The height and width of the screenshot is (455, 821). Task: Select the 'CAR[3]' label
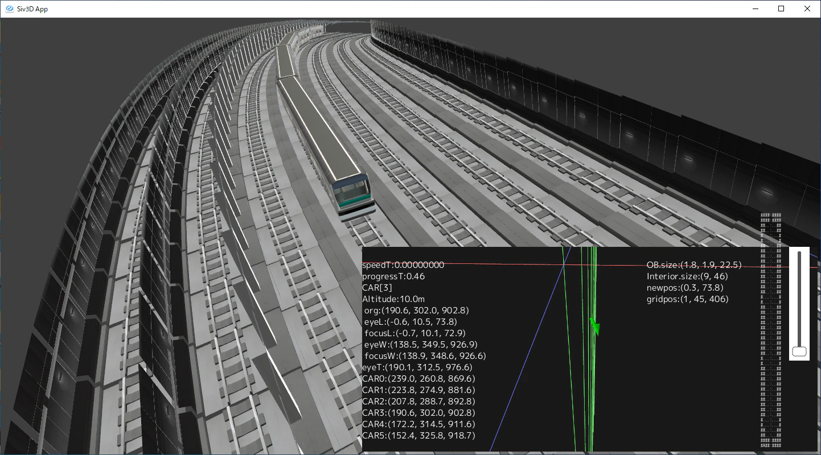pyautogui.click(x=377, y=288)
